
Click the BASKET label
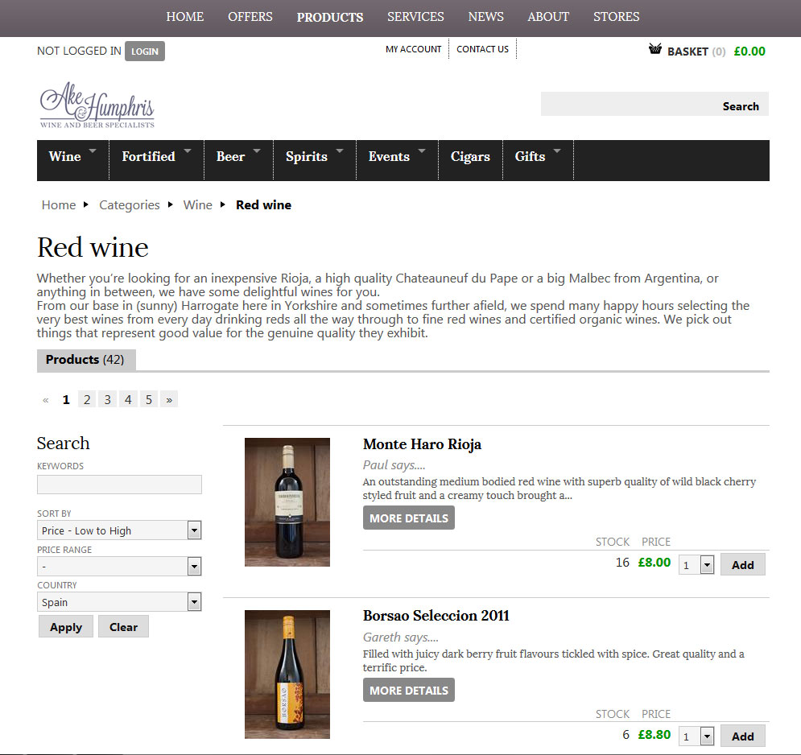(687, 52)
